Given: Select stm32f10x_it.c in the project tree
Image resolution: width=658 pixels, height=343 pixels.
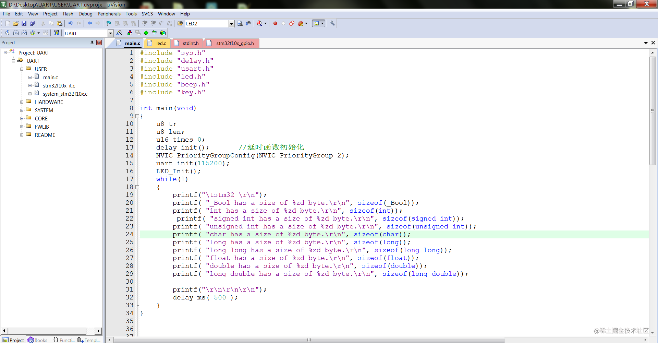Looking at the screenshot, I should [59, 85].
